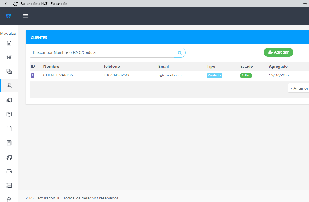Image resolution: width=309 pixels, height=202 pixels.
Task: Click the green Agregar button
Action: [x=278, y=52]
